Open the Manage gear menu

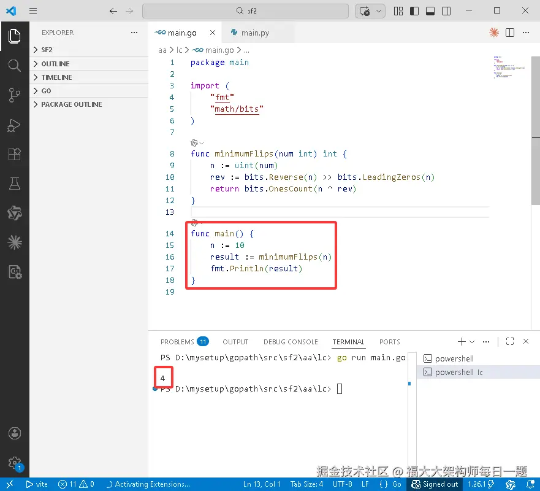pos(15,463)
